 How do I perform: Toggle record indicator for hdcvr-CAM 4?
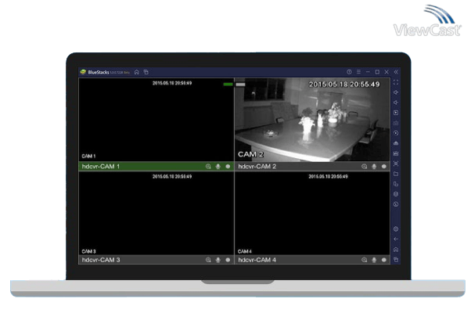point(383,259)
